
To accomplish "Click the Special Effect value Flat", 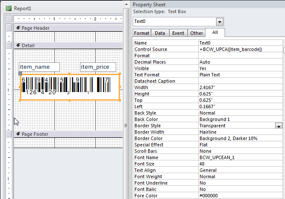I will click(x=240, y=145).
